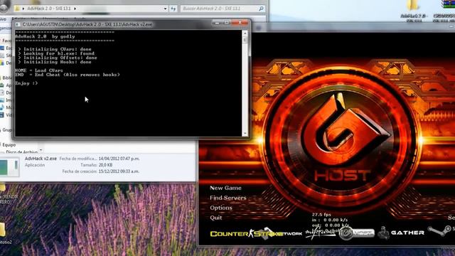455x256 pixels.
Task: Click 'HOME = Load CVars' console line
Action: coord(39,70)
